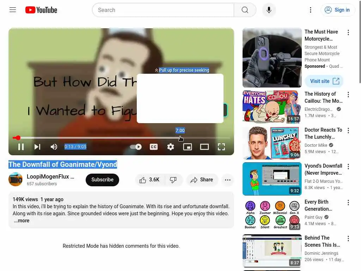Click the page vertical scrollbar

point(360,42)
